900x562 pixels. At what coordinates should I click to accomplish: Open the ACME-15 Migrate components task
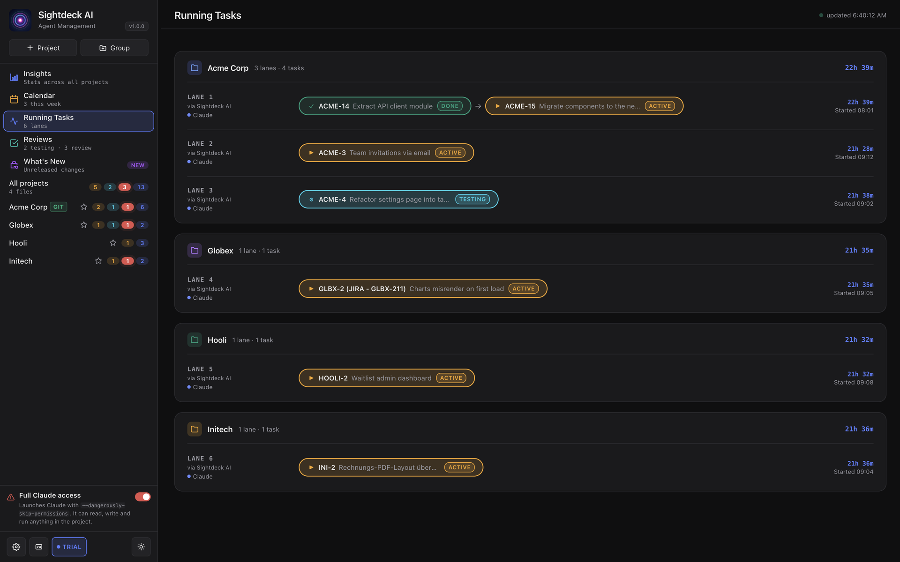tap(584, 106)
